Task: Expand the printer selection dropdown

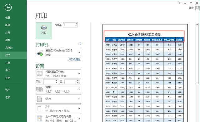Action: [x=79, y=53]
